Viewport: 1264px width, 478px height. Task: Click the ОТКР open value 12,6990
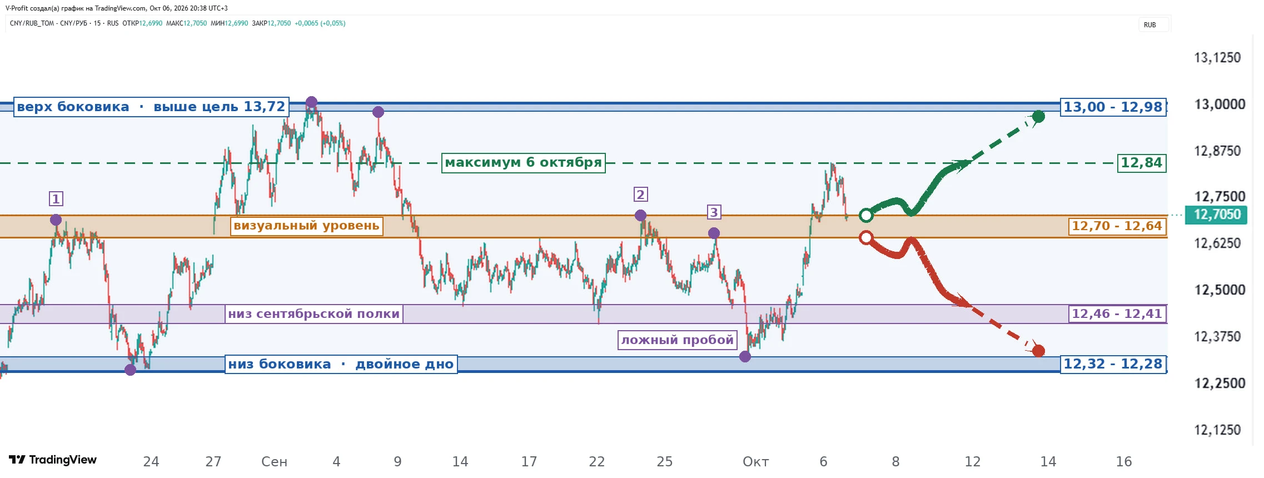[x=151, y=23]
